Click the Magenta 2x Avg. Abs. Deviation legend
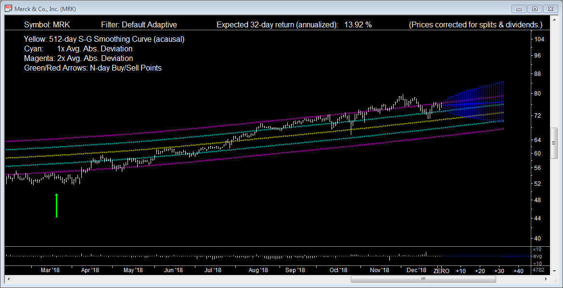The image size is (563, 288). coord(78,59)
